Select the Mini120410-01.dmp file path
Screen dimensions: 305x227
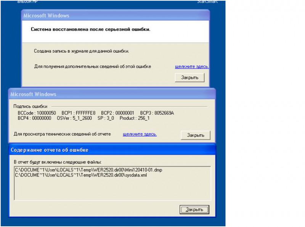(x=88, y=170)
